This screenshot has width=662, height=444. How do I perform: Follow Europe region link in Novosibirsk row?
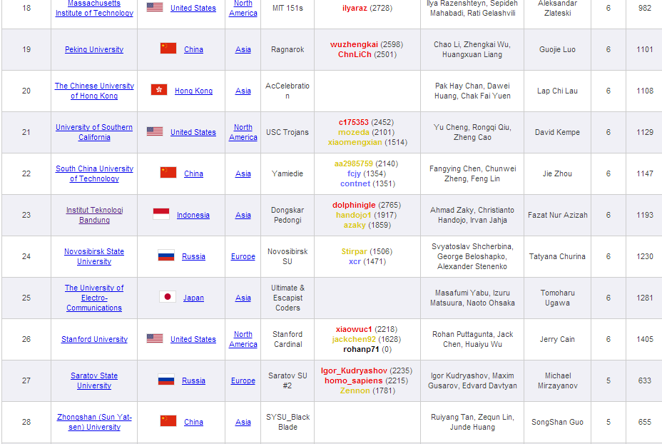tap(243, 256)
